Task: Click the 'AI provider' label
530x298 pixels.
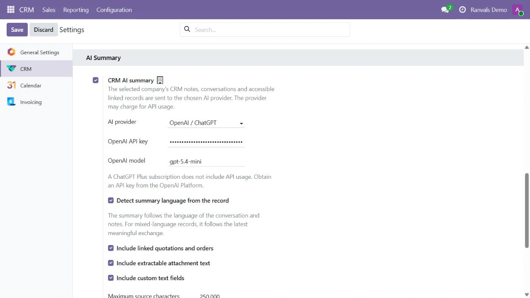Action: (x=122, y=122)
